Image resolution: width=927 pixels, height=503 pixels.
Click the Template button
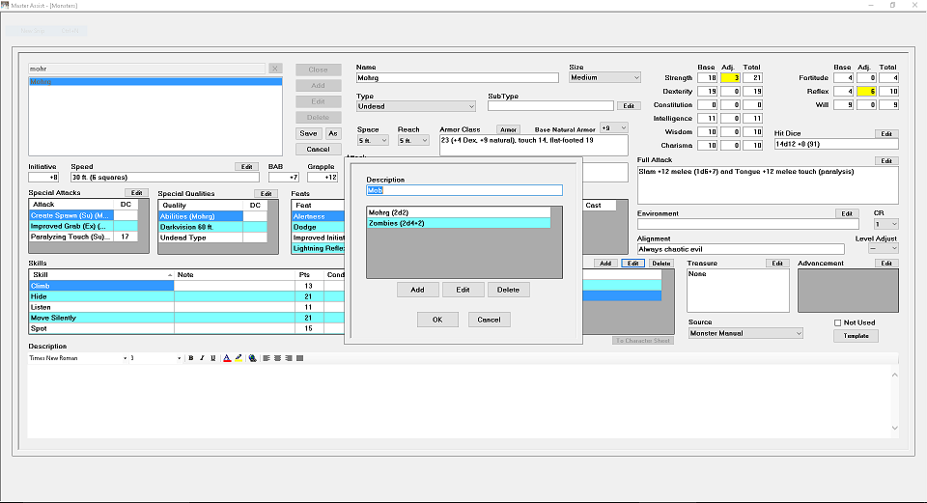857,336
